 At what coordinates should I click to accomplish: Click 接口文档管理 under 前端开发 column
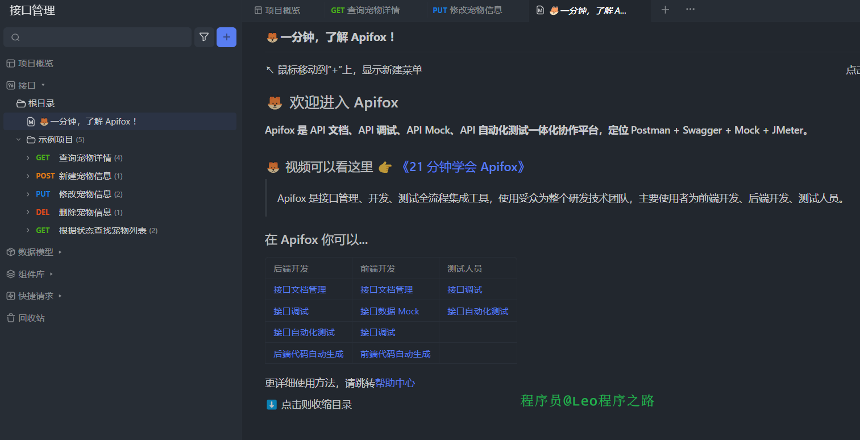[x=387, y=290]
